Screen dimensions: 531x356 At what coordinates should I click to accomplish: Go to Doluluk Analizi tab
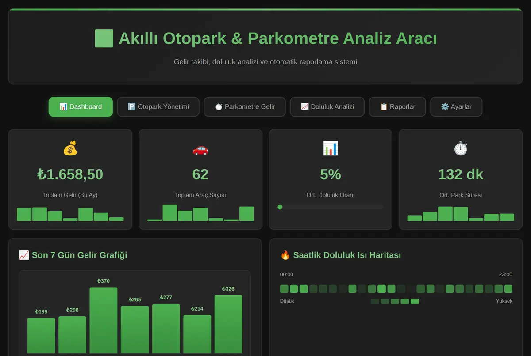(327, 107)
